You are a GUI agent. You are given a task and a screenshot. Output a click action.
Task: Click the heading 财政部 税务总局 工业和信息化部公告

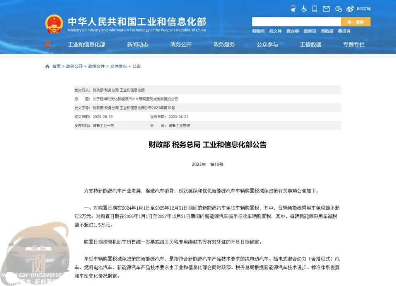pos(207,145)
